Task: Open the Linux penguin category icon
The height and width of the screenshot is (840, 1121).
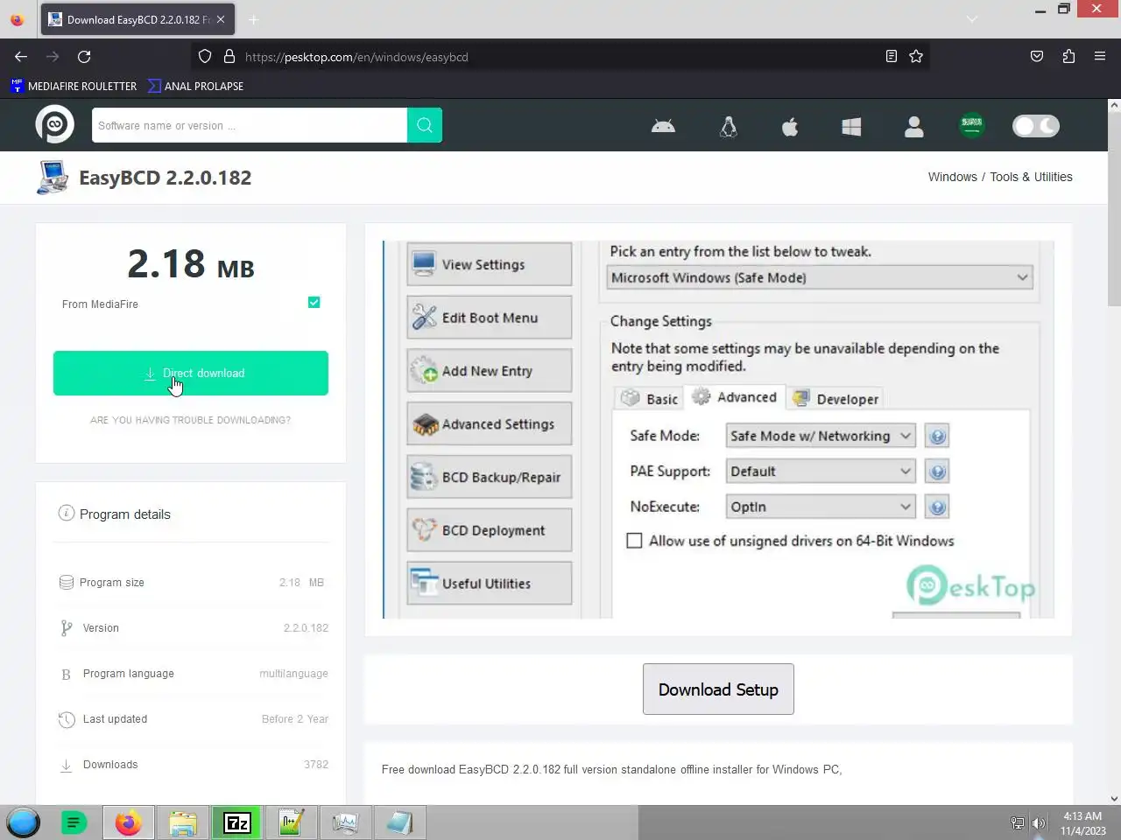Action: coord(728,127)
